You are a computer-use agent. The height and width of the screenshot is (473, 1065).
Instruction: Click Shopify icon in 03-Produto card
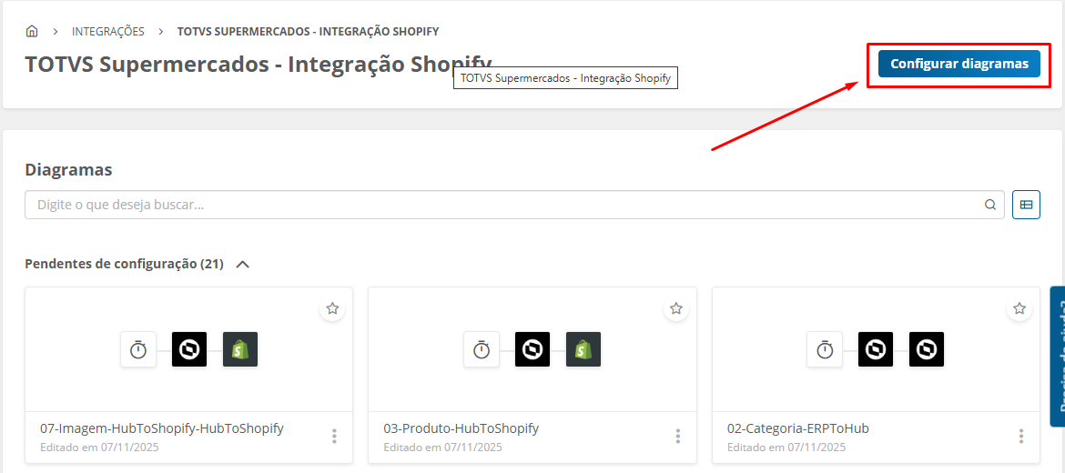tap(583, 349)
